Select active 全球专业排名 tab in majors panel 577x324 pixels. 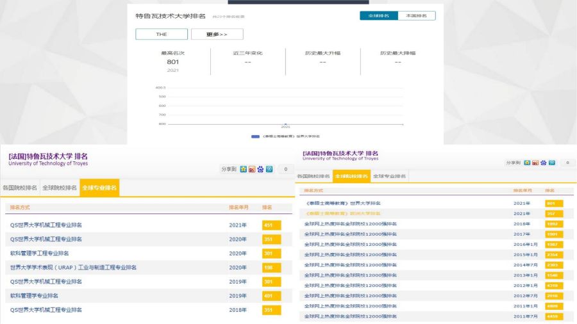[x=99, y=188]
